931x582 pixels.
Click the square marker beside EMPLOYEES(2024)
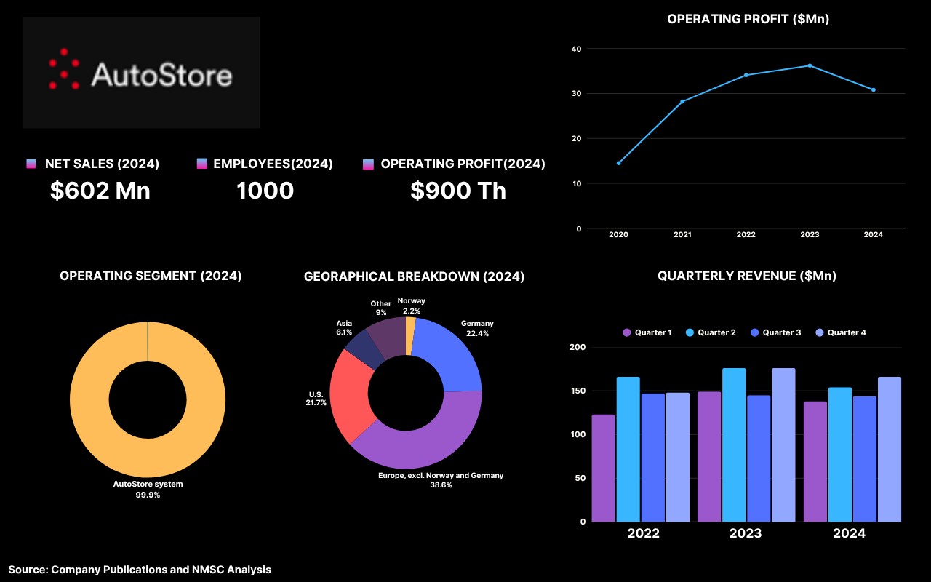click(202, 164)
